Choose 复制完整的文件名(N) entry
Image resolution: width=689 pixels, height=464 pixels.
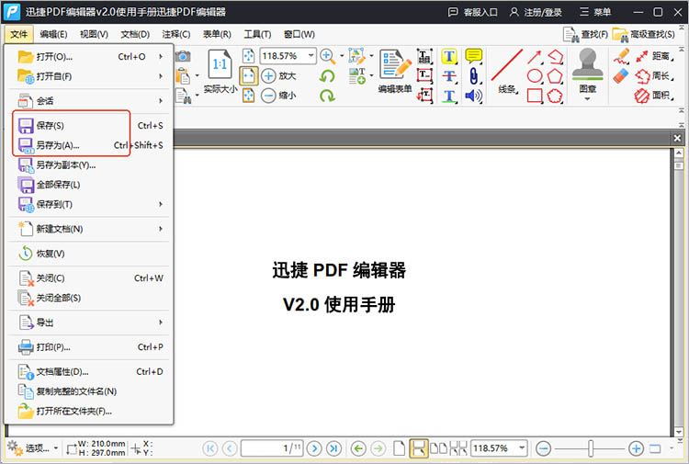(x=90, y=391)
